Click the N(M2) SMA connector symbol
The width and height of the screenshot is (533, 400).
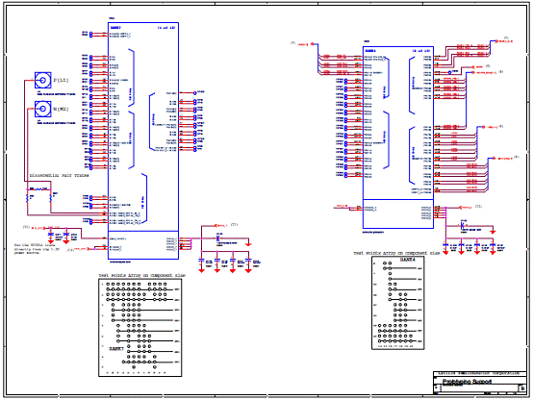[x=43, y=109]
